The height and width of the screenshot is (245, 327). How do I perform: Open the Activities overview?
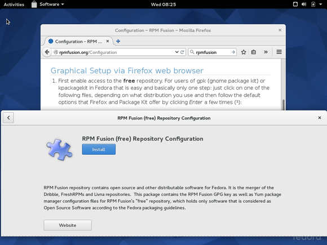point(14,5)
